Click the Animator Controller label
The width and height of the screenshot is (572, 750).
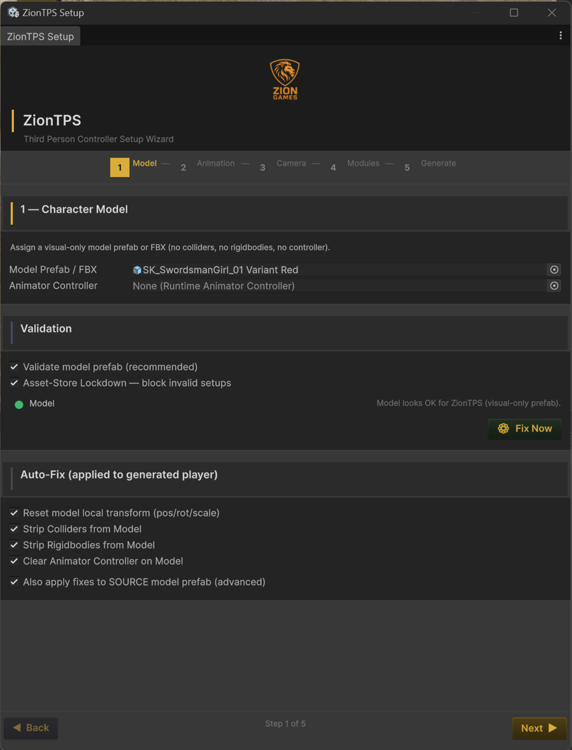[53, 286]
